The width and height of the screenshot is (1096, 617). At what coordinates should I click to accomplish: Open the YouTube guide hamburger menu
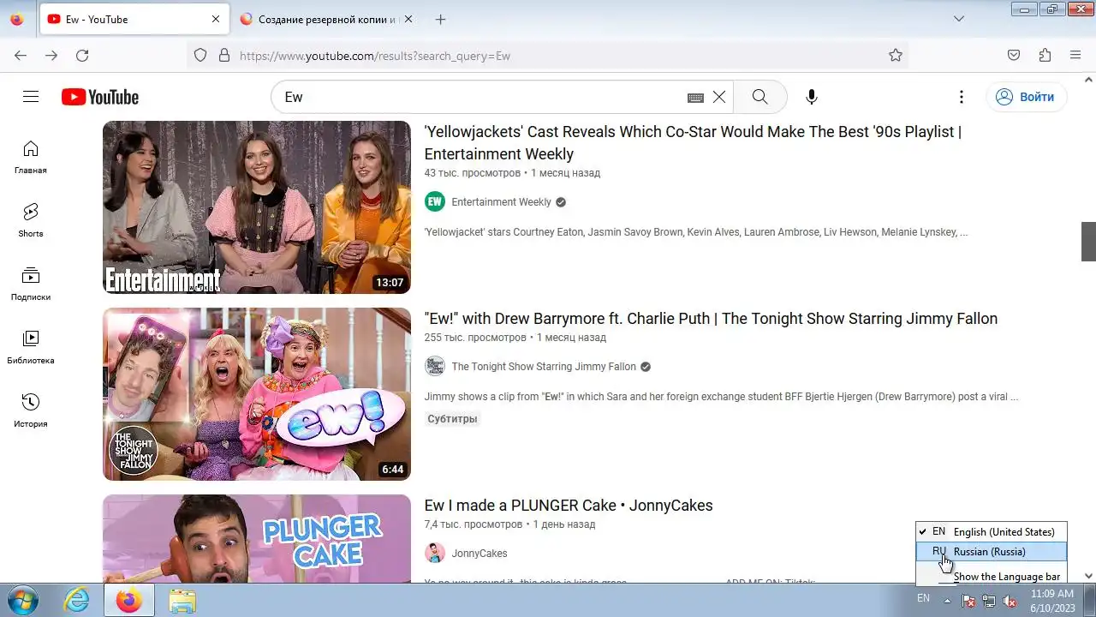coord(31,97)
